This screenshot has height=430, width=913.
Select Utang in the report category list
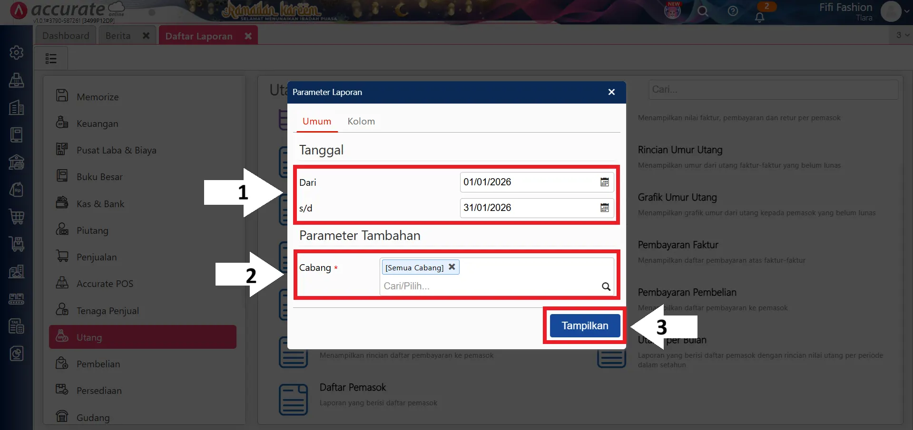(89, 337)
